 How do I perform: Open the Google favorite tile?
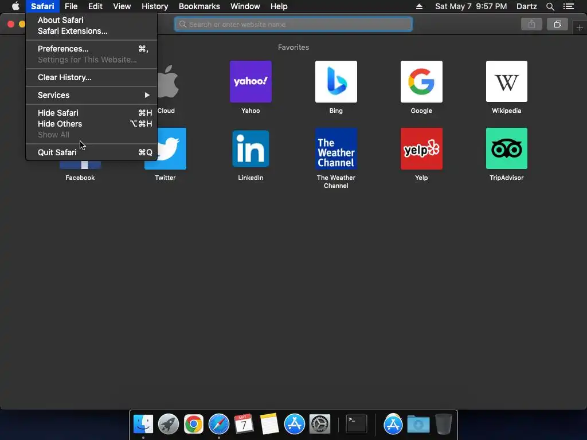click(421, 81)
